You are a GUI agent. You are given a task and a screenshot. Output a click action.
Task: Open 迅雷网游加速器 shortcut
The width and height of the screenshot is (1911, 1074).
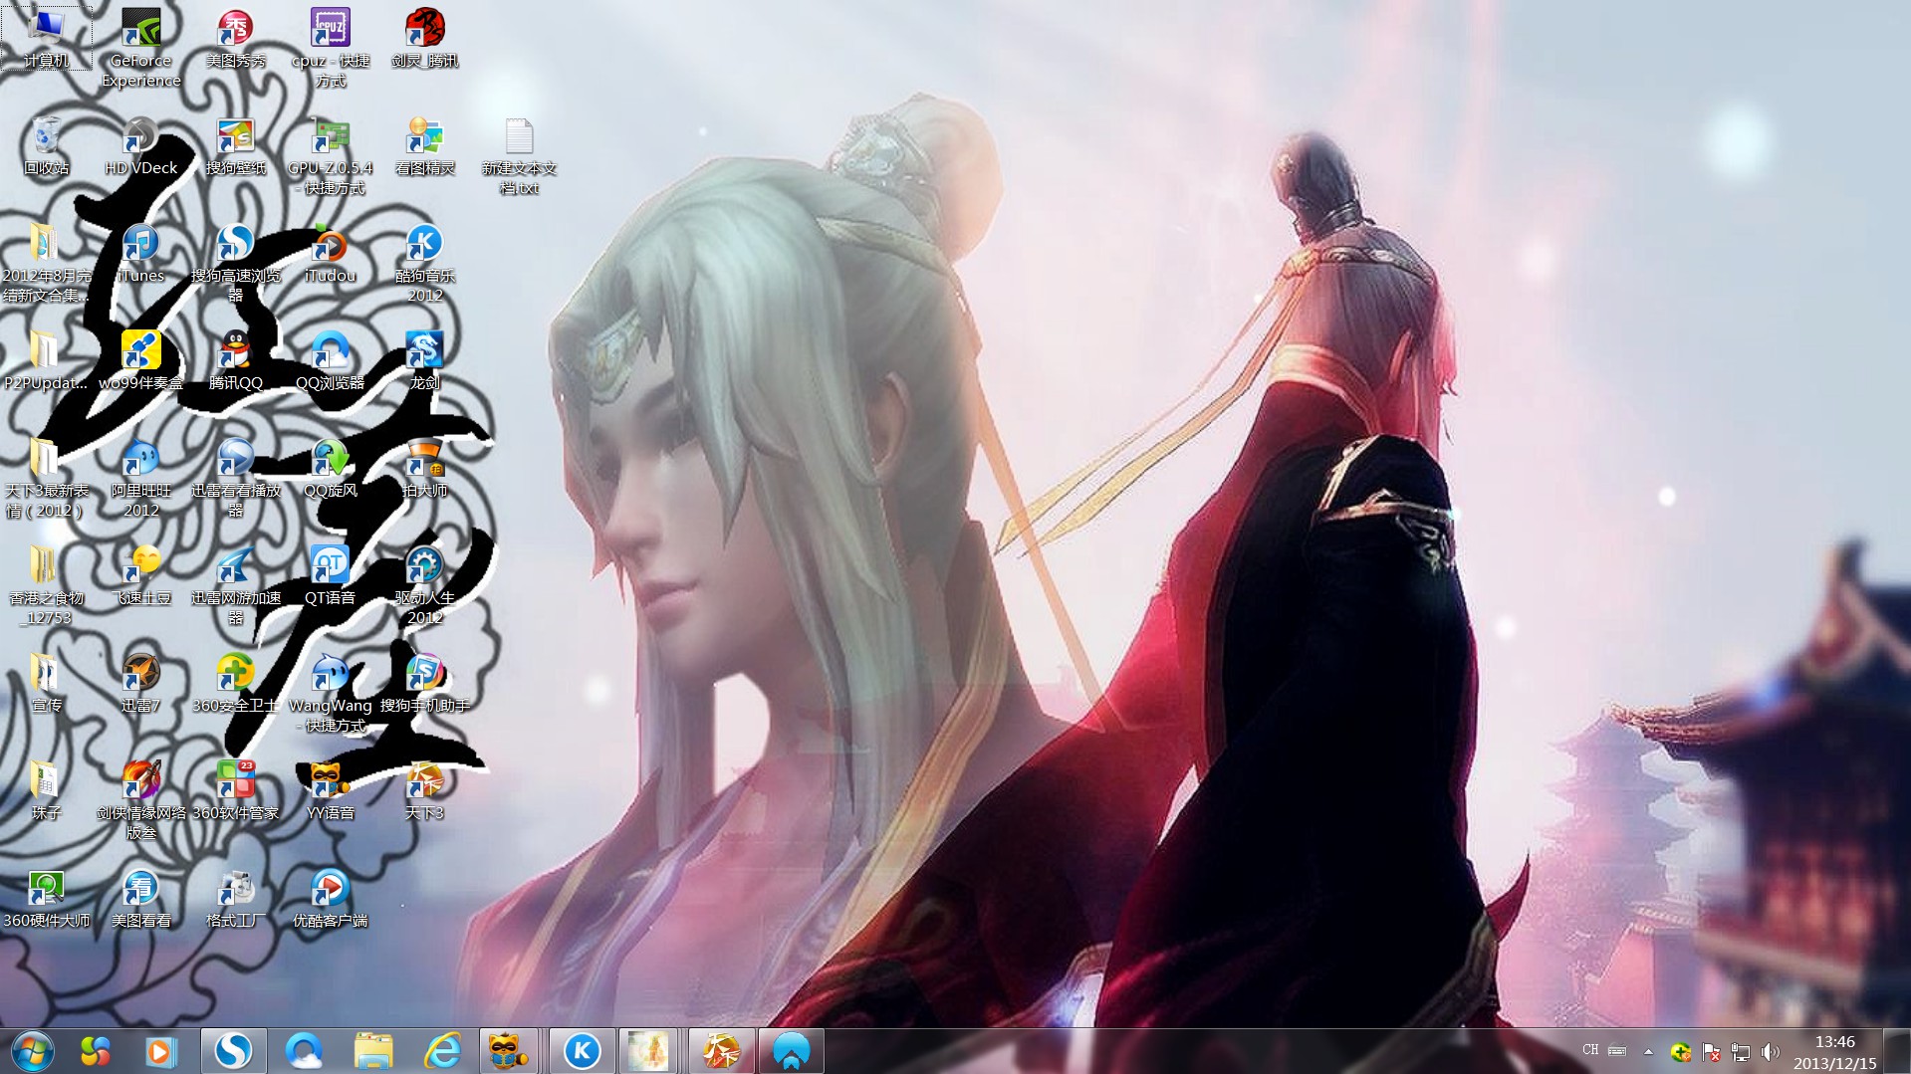(236, 585)
